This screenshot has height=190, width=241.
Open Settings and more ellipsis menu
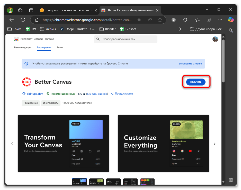point(220,20)
